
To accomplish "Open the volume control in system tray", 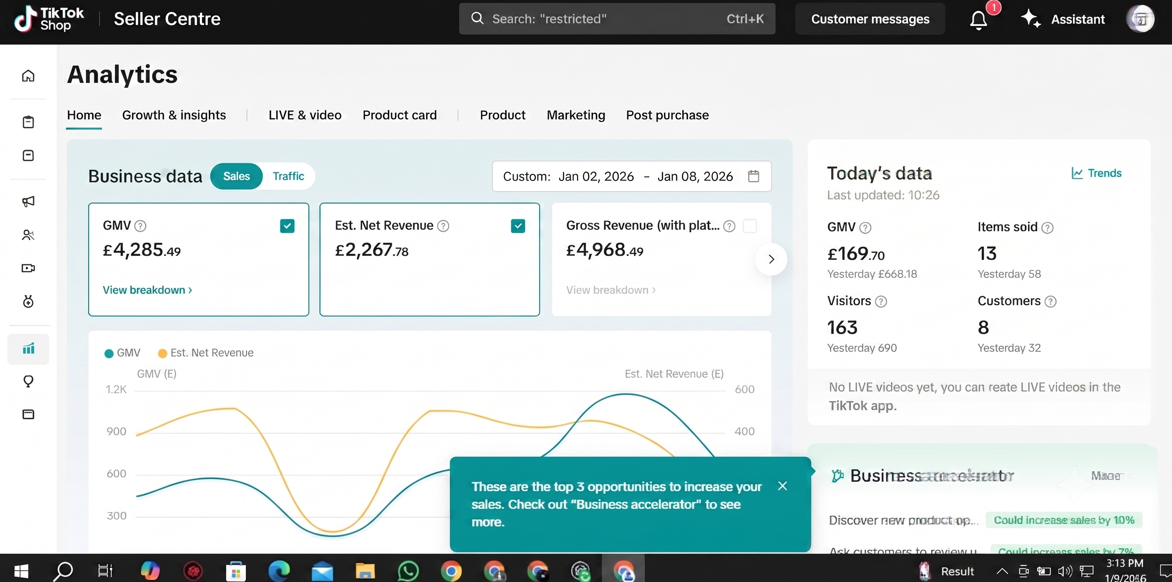I will click(x=1065, y=571).
